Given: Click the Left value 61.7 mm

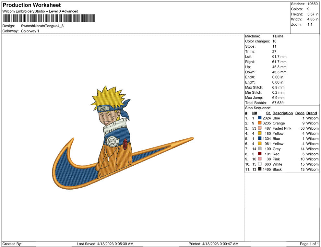Looking at the screenshot, I should coord(279,57).
